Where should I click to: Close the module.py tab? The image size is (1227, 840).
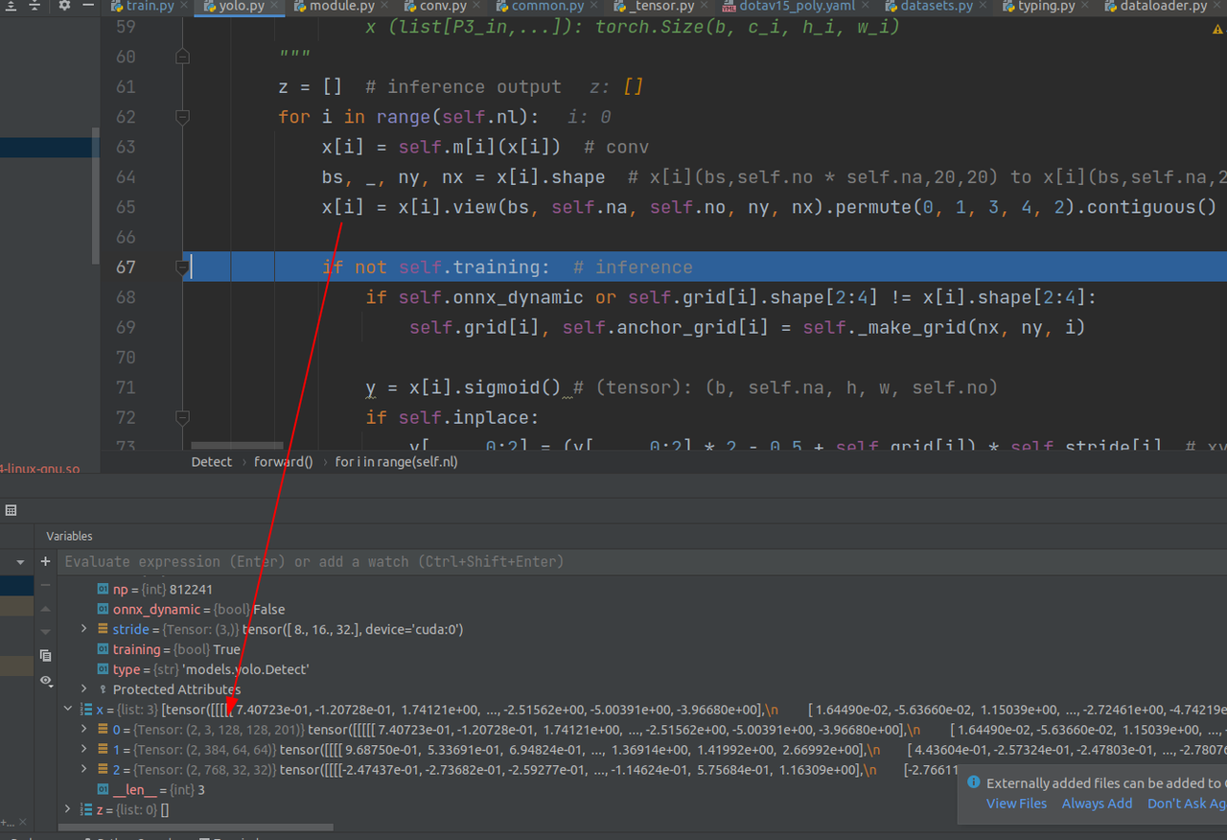(x=382, y=6)
